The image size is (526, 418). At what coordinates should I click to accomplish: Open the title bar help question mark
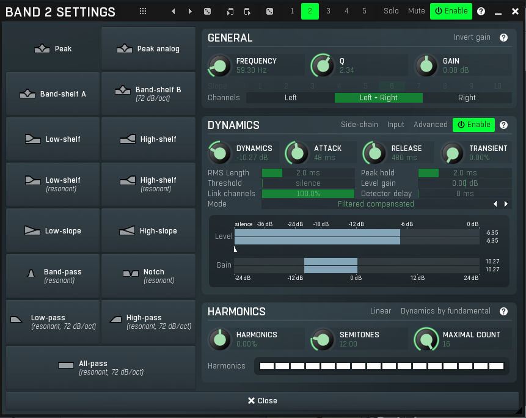tap(481, 11)
